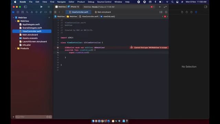Click WebView folder in jump bar
This screenshot has width=220, height=124.
[x=72, y=17]
